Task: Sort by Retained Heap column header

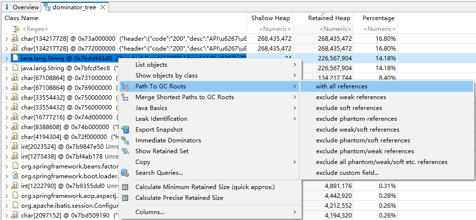Action: [323, 18]
